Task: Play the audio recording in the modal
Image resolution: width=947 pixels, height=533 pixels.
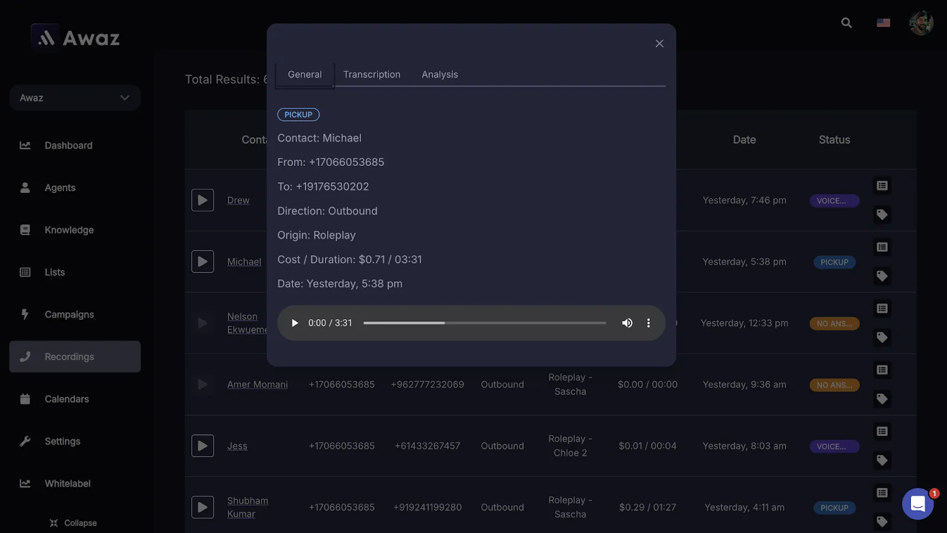Action: click(x=295, y=323)
